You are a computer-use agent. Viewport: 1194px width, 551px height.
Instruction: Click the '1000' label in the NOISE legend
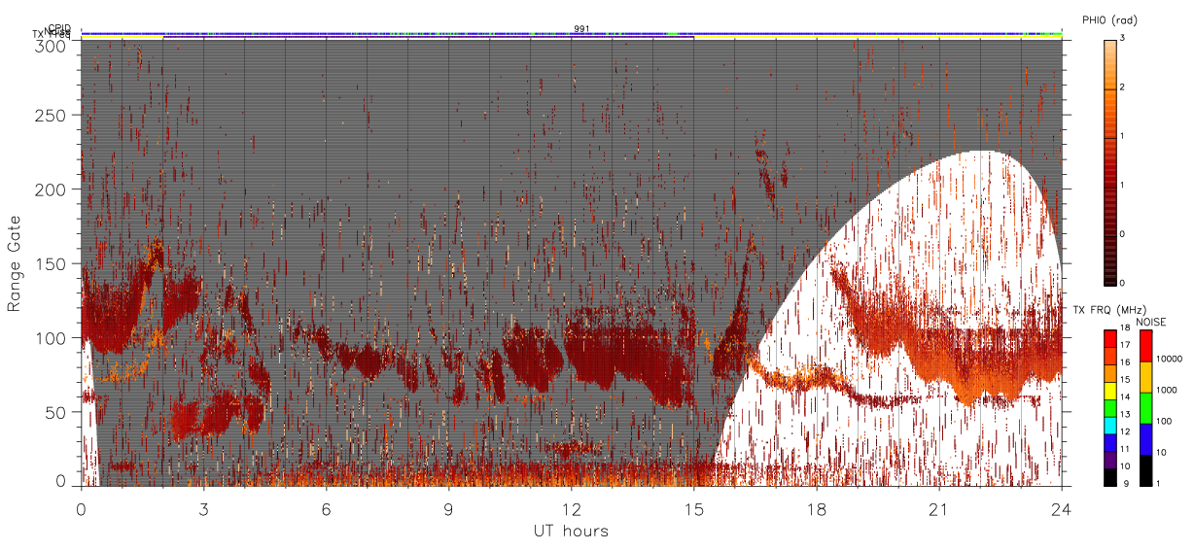point(1169,391)
